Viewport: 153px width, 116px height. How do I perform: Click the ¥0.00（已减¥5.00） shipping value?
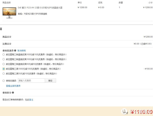coord(143,44)
